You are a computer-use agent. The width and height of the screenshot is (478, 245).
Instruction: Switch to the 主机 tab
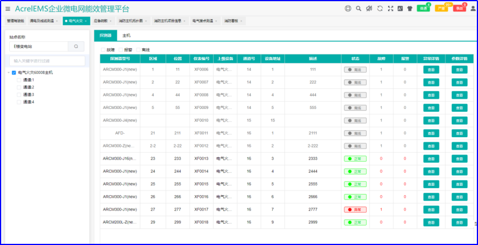(x=126, y=36)
